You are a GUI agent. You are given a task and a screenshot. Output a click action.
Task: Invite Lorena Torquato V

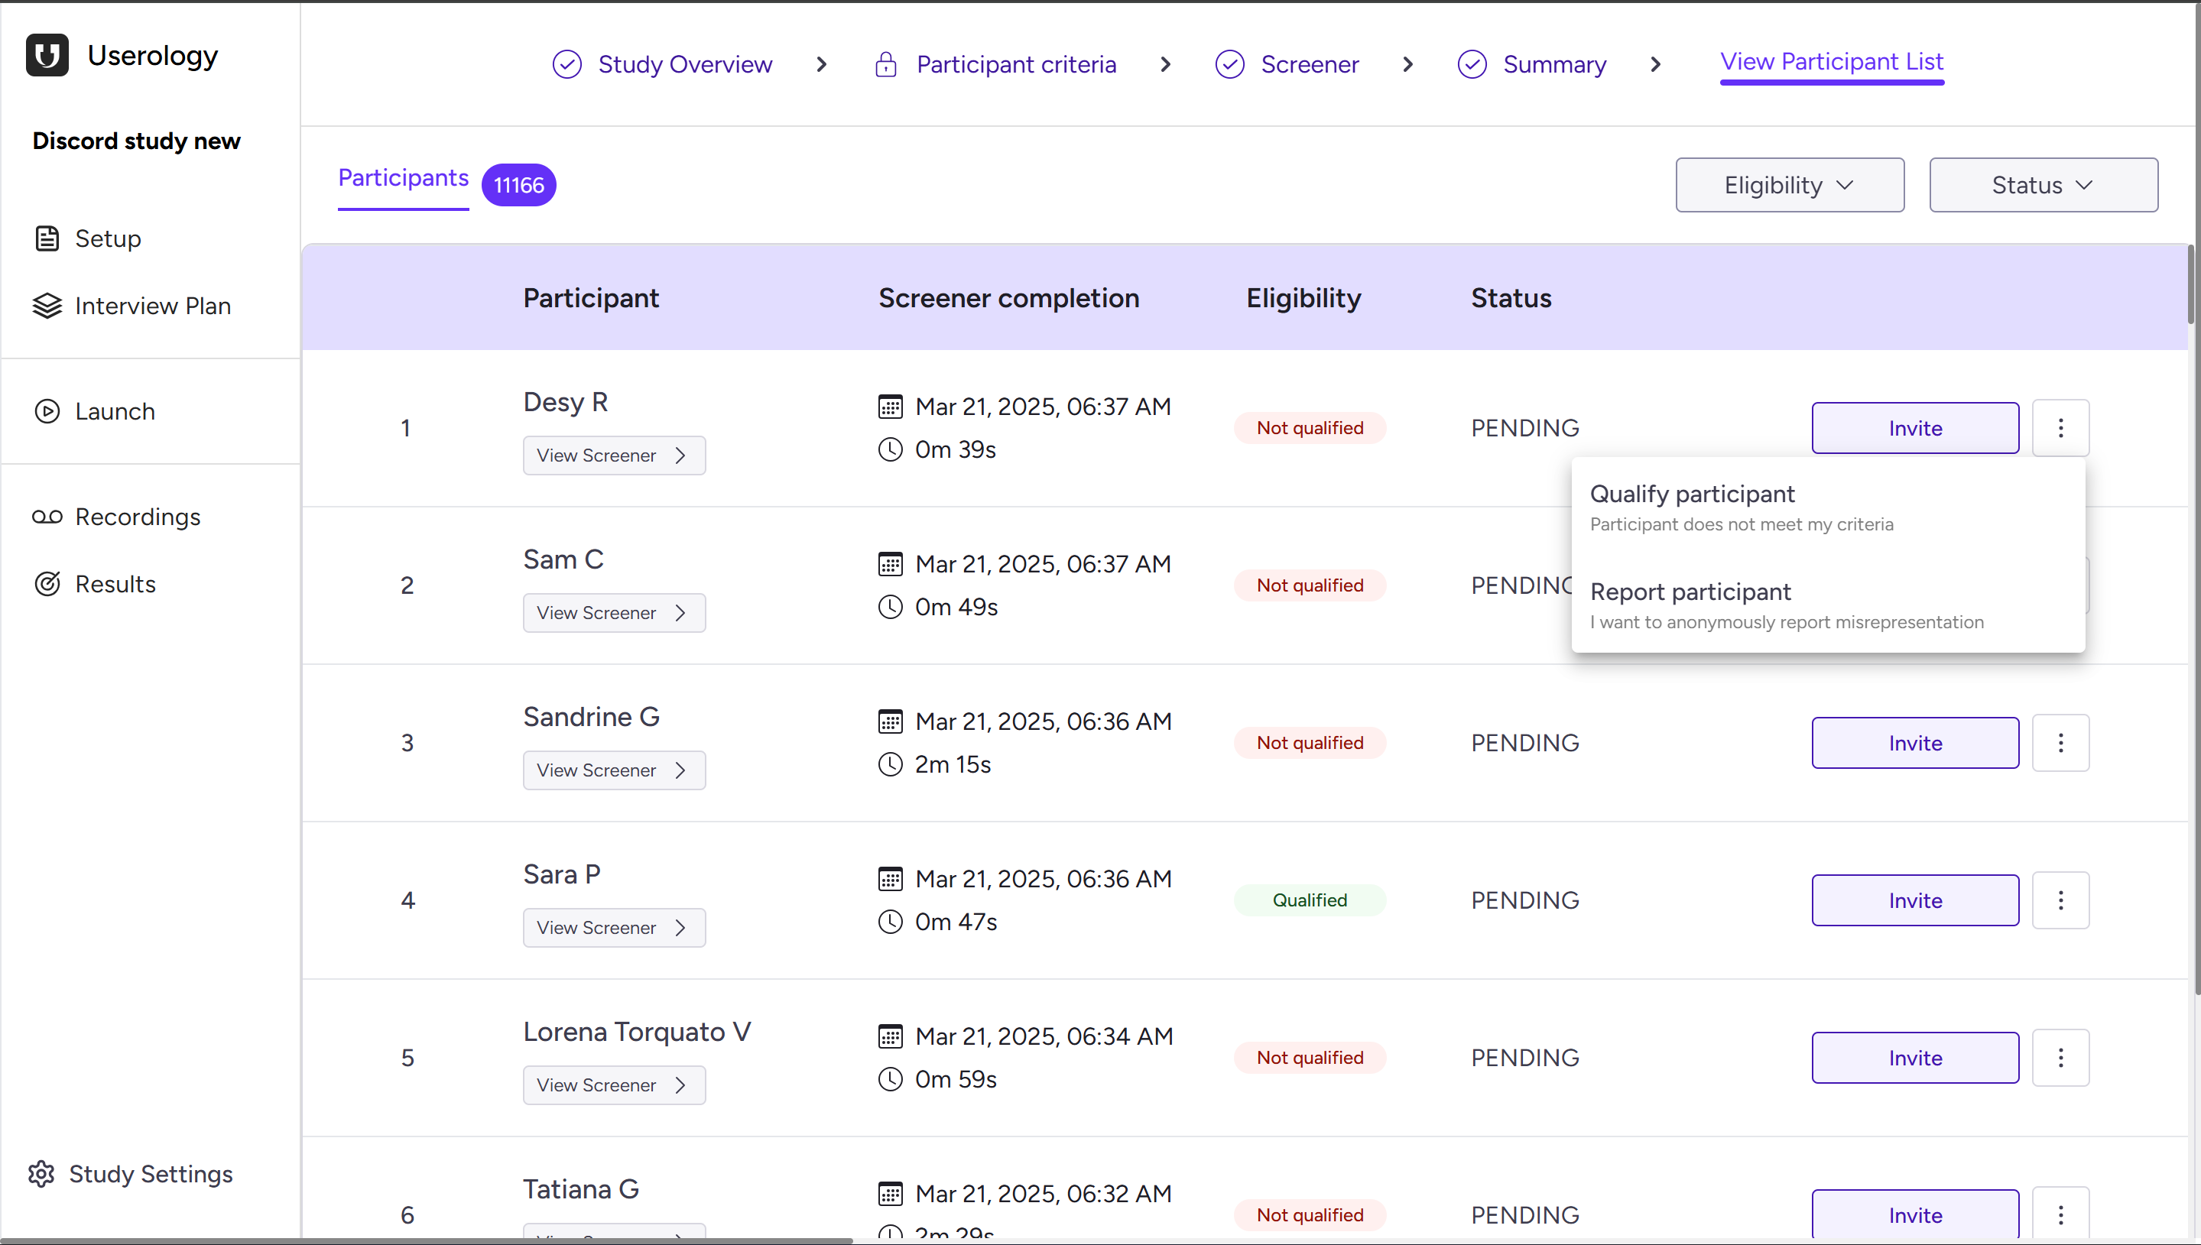coord(1914,1057)
